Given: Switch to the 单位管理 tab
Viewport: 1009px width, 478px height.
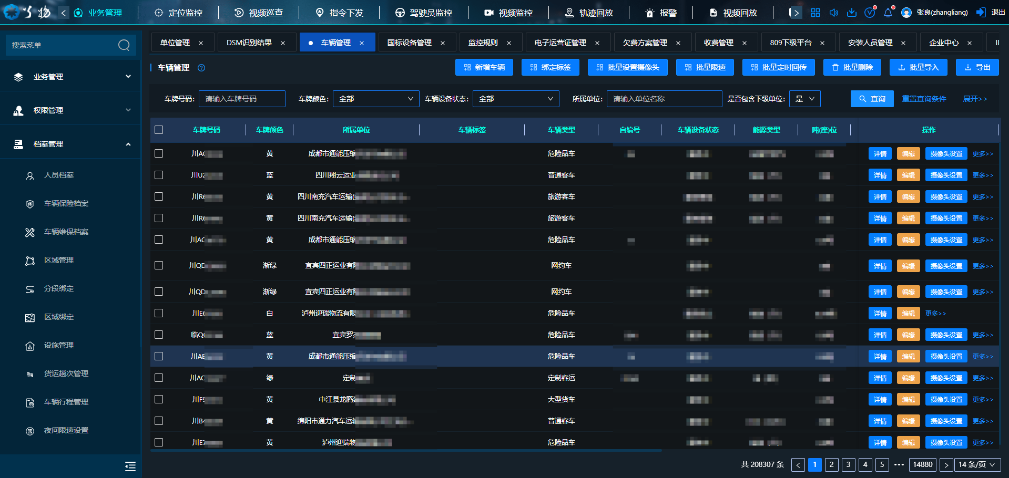Looking at the screenshot, I should coord(175,43).
